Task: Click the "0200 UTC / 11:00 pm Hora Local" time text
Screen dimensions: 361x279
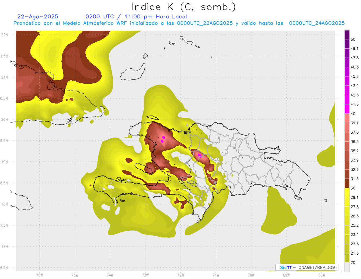Action: click(x=136, y=17)
